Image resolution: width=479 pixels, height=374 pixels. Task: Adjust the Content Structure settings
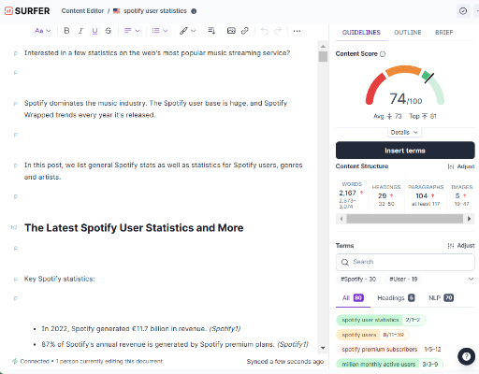(461, 166)
